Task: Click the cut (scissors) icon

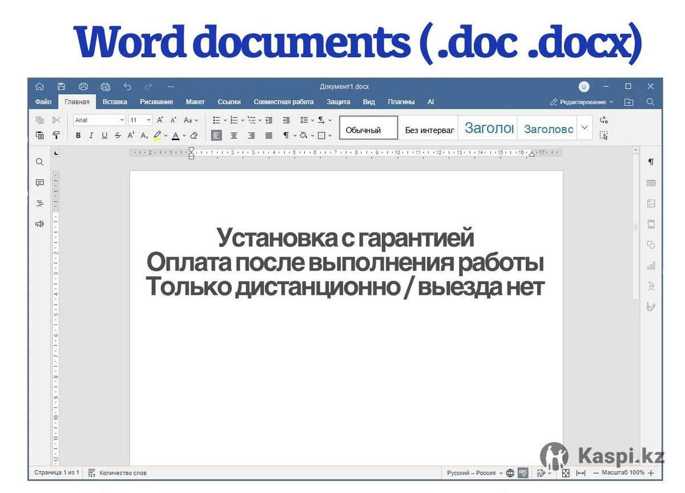Action: coord(56,120)
